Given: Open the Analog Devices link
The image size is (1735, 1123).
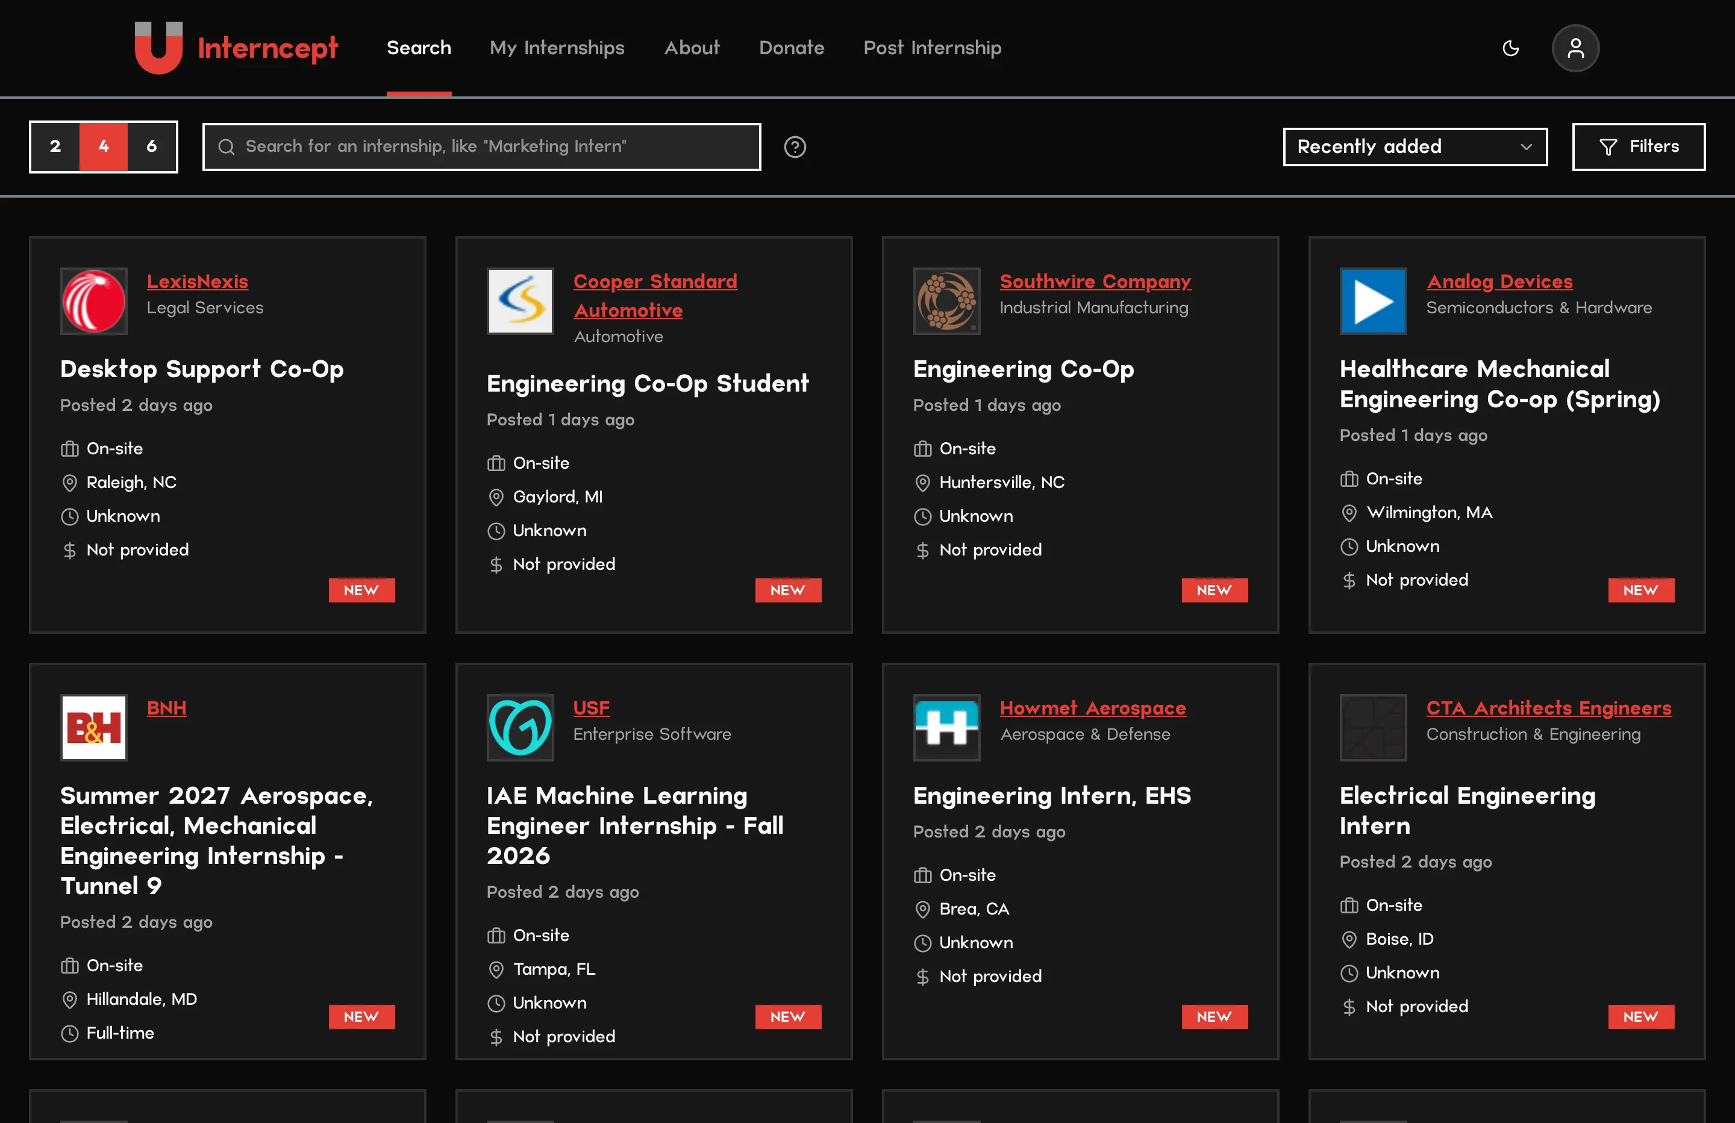Looking at the screenshot, I should 1499,281.
